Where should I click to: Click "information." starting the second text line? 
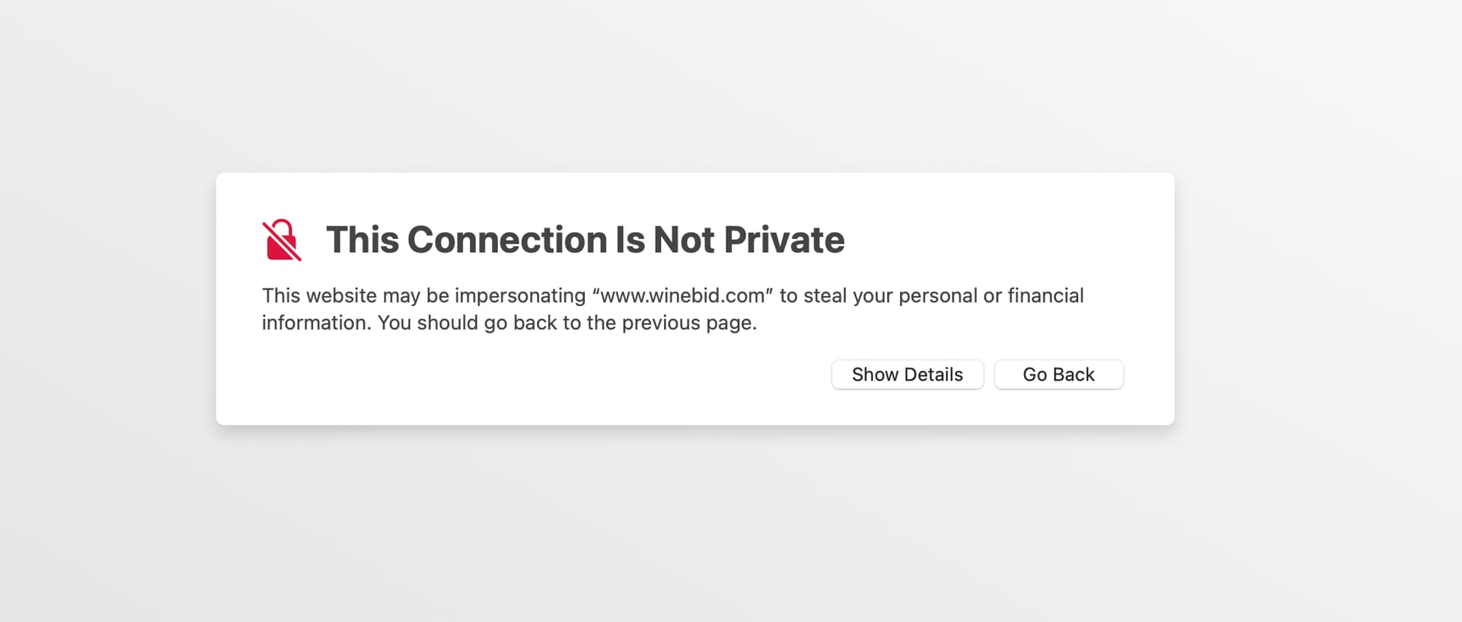(316, 323)
